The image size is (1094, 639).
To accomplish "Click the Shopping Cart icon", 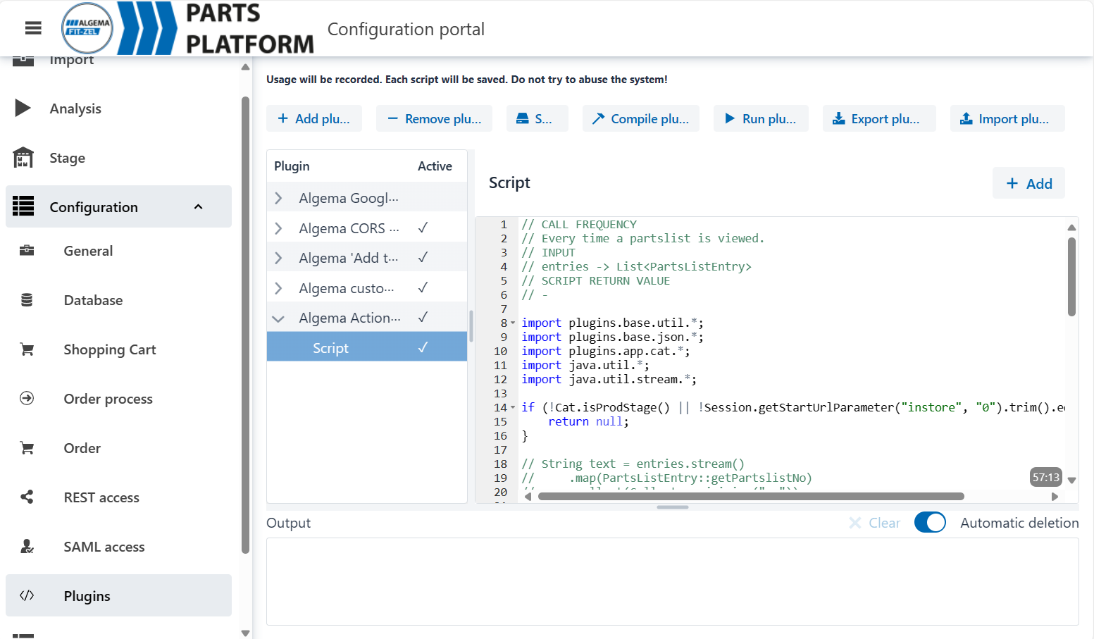I will pos(27,349).
